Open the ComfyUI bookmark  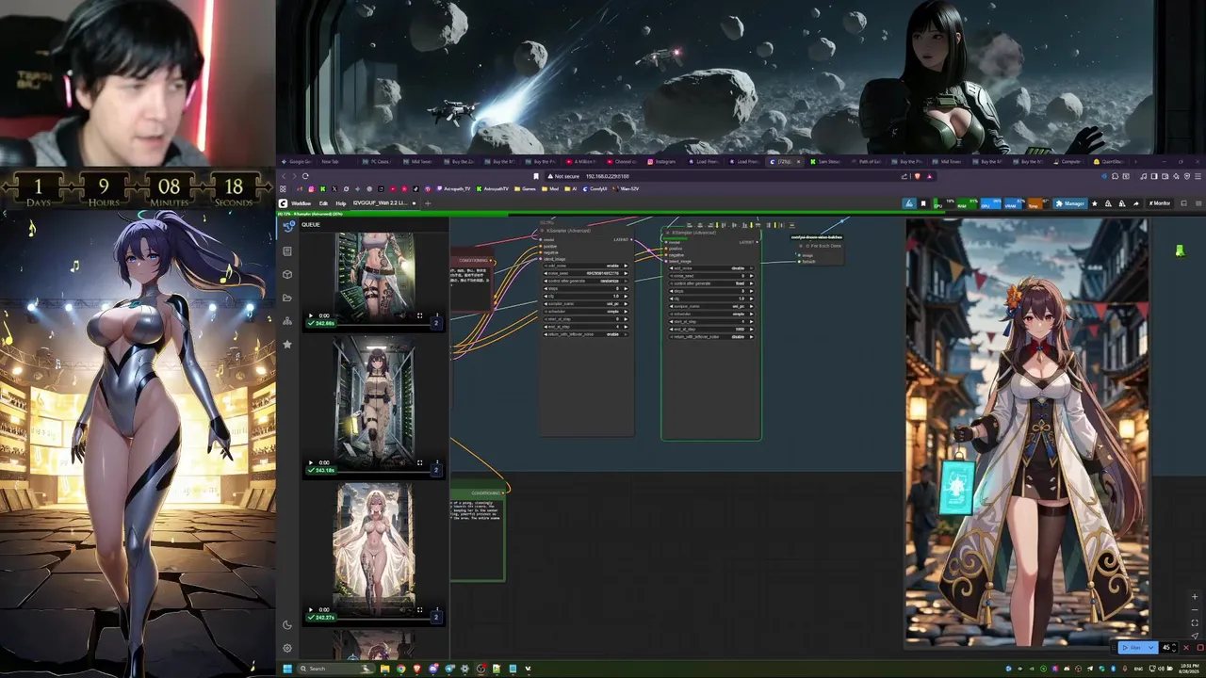(595, 189)
